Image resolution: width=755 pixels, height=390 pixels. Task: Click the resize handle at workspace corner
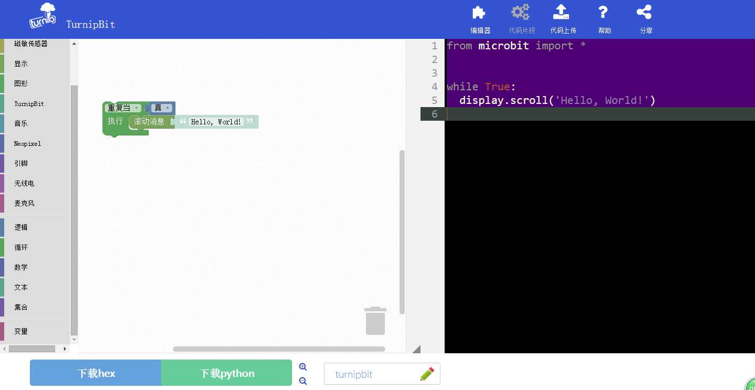coord(416,349)
